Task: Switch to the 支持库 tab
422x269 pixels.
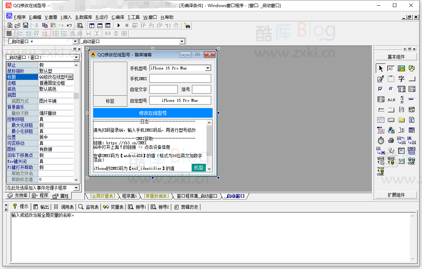Action: (x=17, y=196)
